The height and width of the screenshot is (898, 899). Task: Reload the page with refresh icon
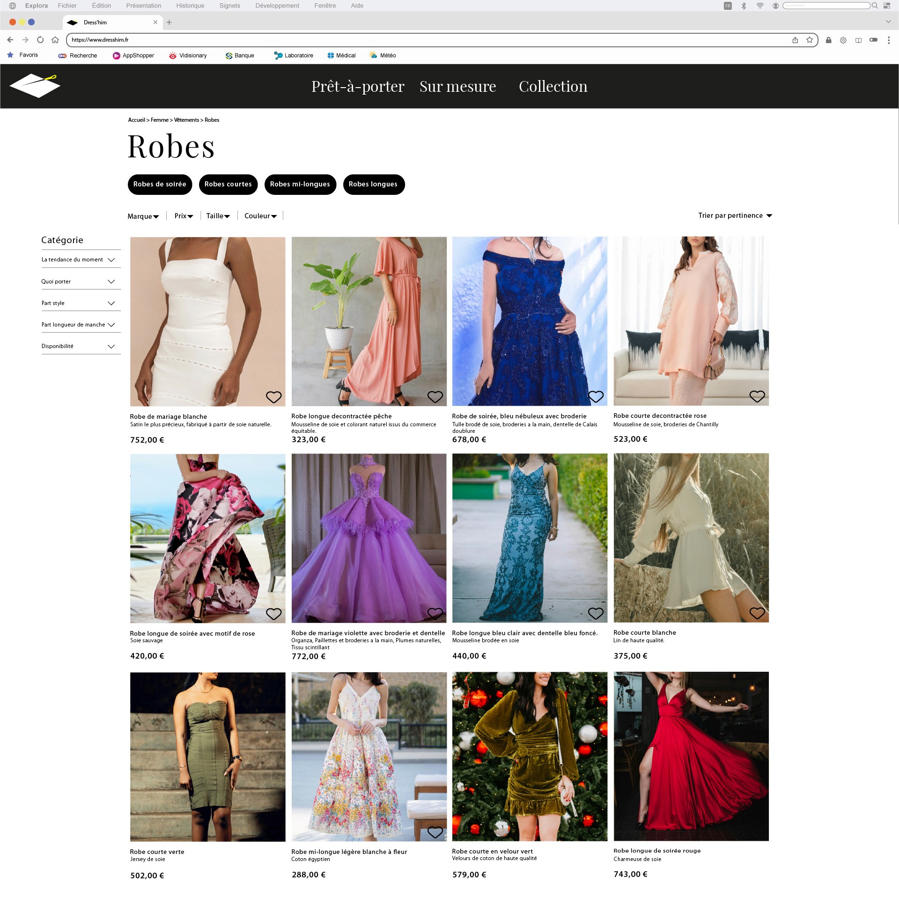tap(40, 40)
